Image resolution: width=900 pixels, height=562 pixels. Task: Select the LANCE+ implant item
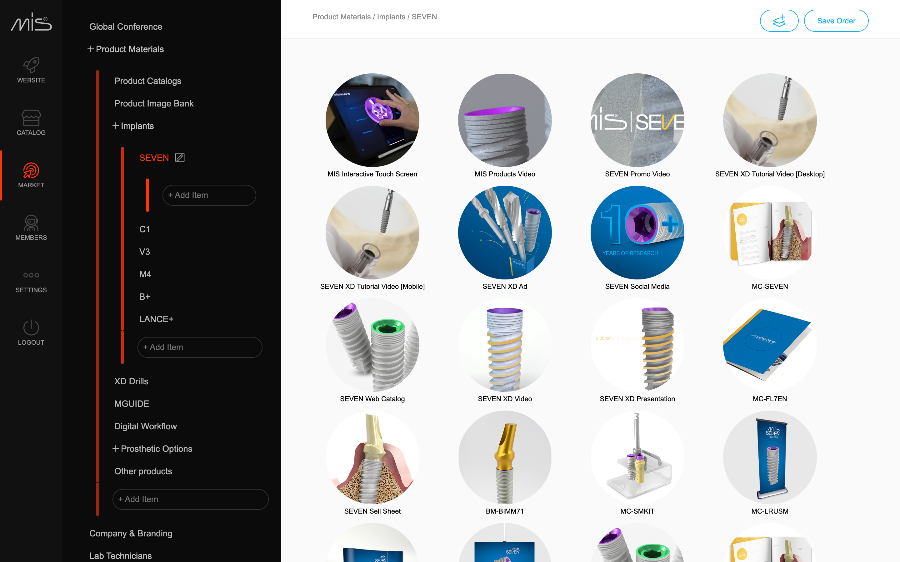[x=156, y=319]
